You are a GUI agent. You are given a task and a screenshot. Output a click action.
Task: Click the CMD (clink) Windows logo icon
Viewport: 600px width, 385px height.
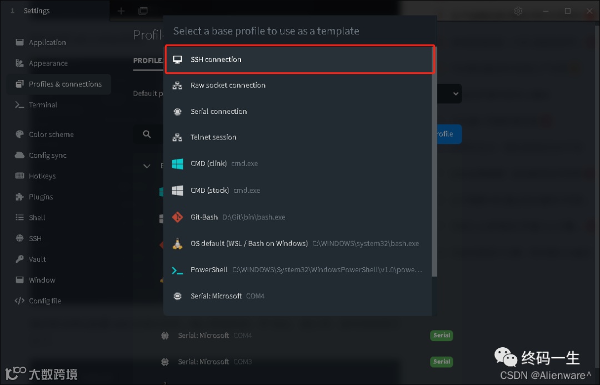(x=177, y=164)
